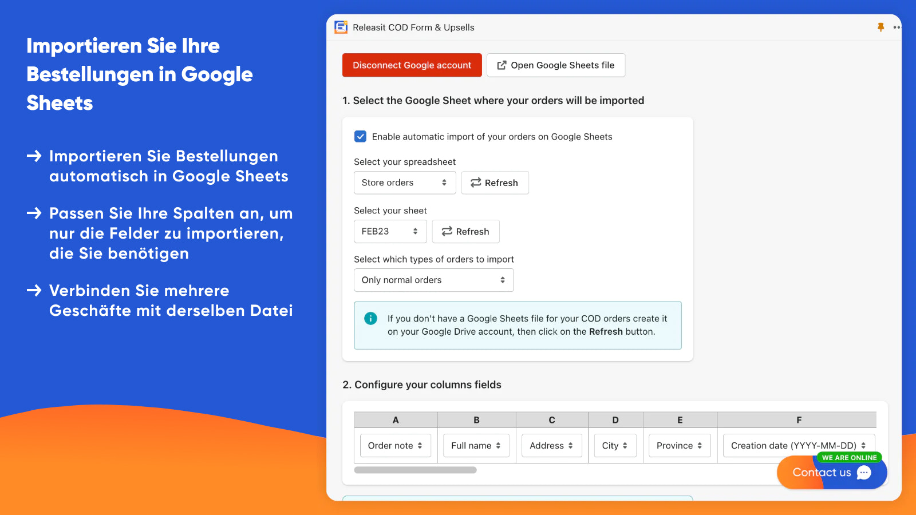Click the horizontal scrollbar under the columns table
916x515 pixels.
(415, 470)
